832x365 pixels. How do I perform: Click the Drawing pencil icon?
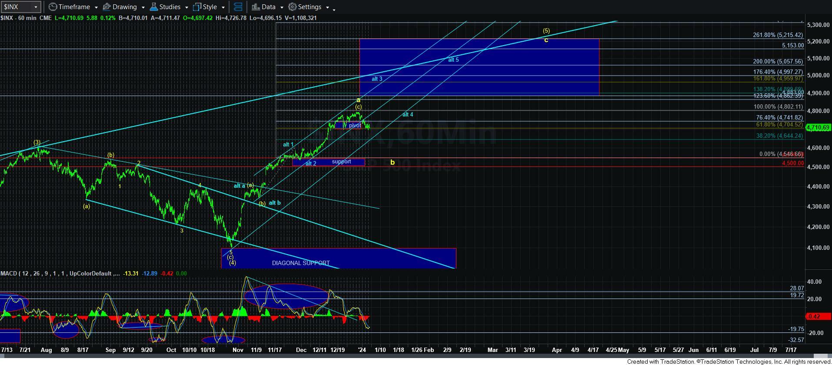[106, 7]
